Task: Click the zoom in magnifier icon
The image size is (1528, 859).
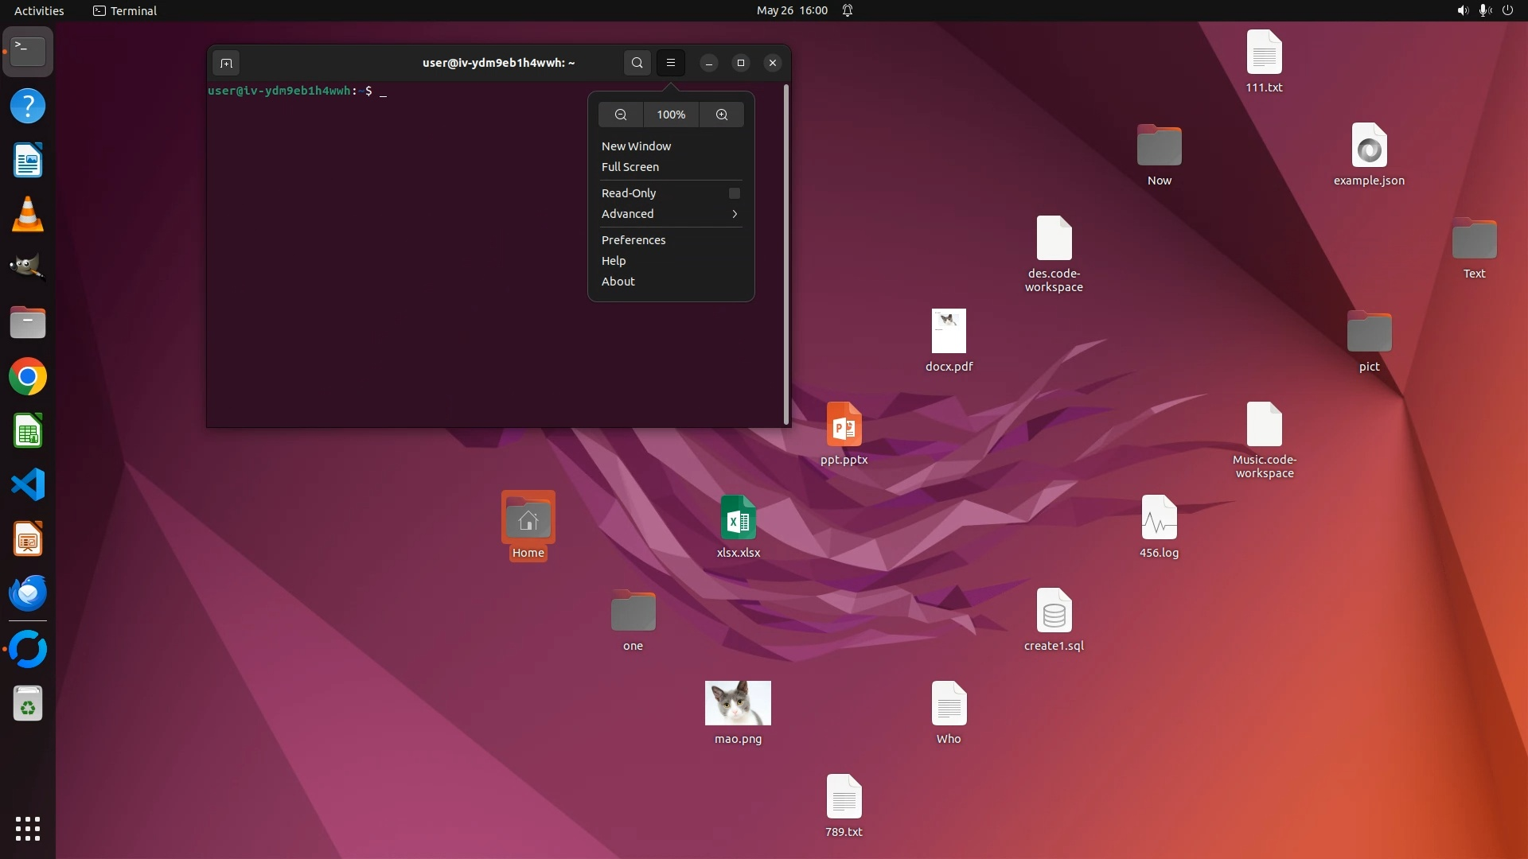Action: pos(722,115)
